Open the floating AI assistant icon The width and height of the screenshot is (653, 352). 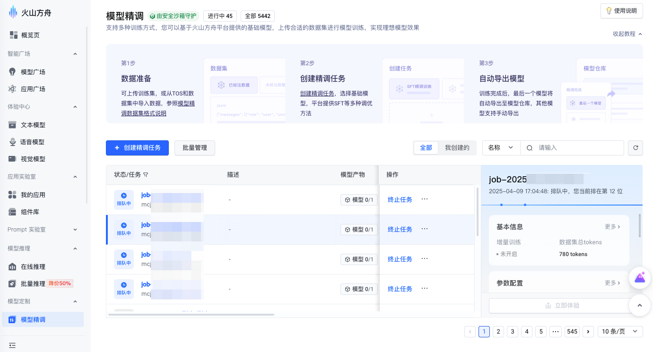(x=640, y=278)
